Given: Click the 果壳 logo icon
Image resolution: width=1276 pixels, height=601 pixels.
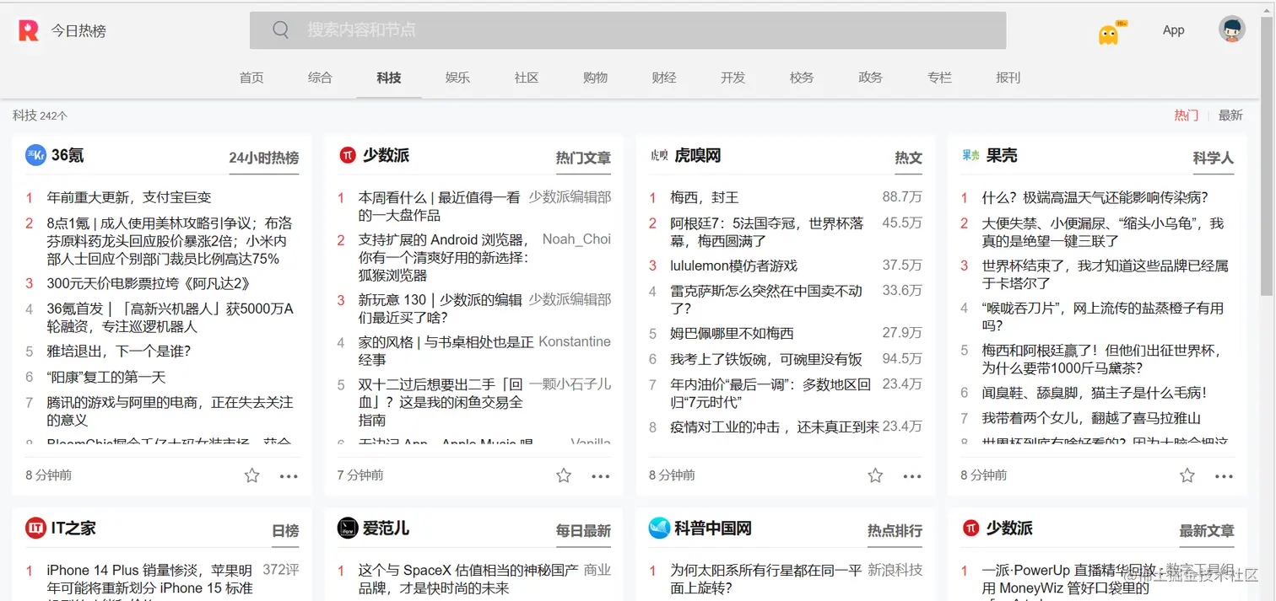Looking at the screenshot, I should pos(971,155).
